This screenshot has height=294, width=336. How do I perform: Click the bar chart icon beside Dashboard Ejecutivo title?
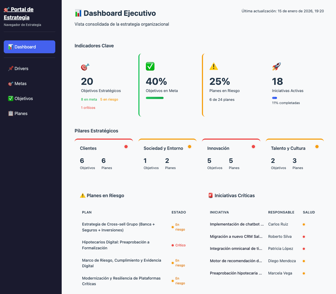coord(78,13)
